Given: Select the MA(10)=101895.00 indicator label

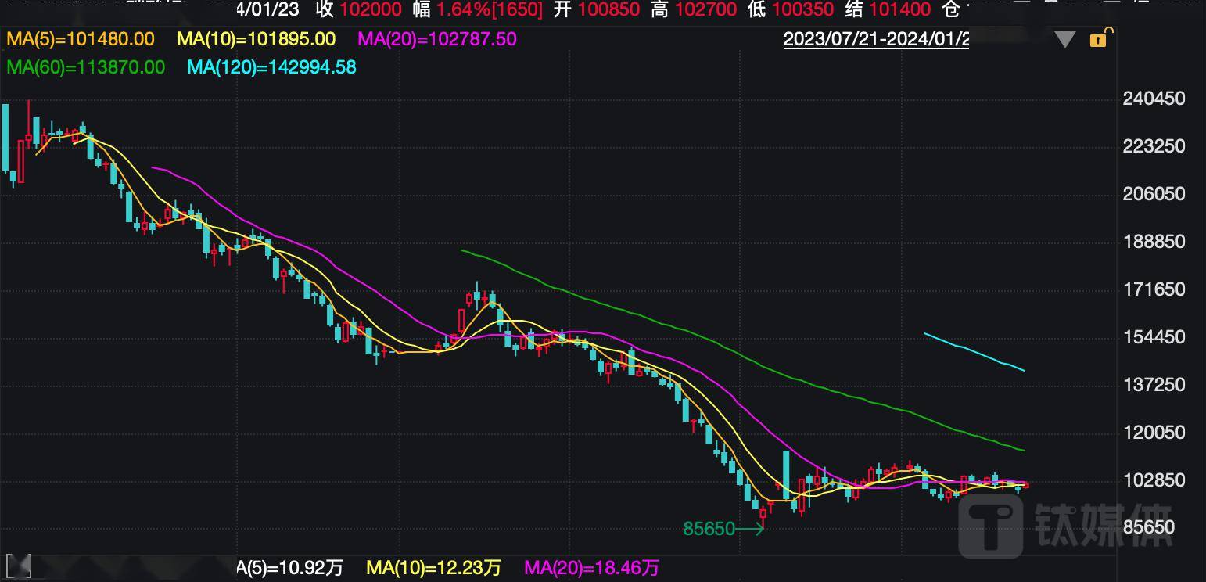Looking at the screenshot, I should click(x=257, y=39).
